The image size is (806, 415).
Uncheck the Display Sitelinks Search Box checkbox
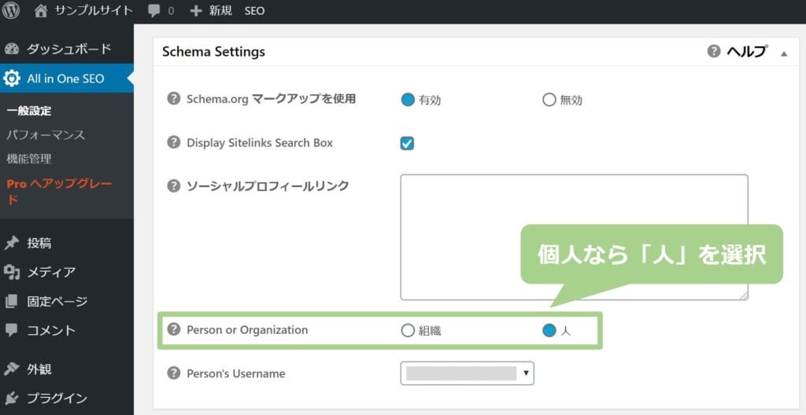pyautogui.click(x=407, y=143)
